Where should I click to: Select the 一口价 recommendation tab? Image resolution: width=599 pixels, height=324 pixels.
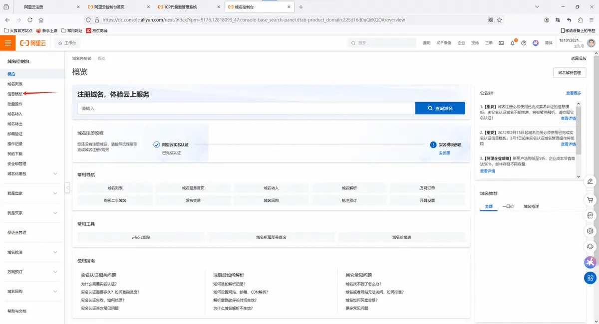click(x=508, y=206)
